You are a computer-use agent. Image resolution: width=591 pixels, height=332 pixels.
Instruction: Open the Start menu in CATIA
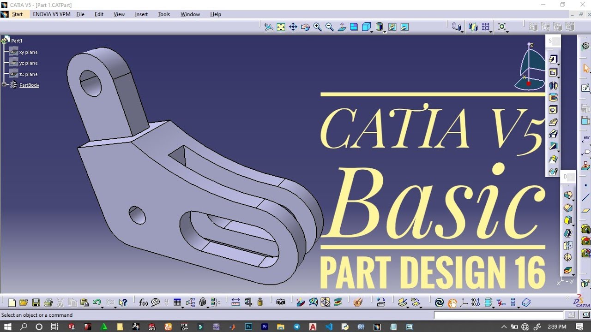pyautogui.click(x=17, y=14)
